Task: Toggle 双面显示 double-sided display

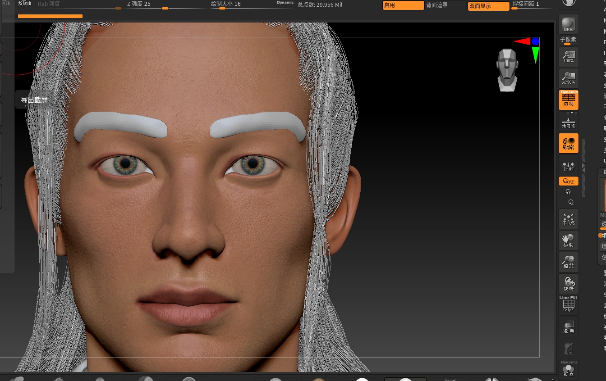Action: 489,6
